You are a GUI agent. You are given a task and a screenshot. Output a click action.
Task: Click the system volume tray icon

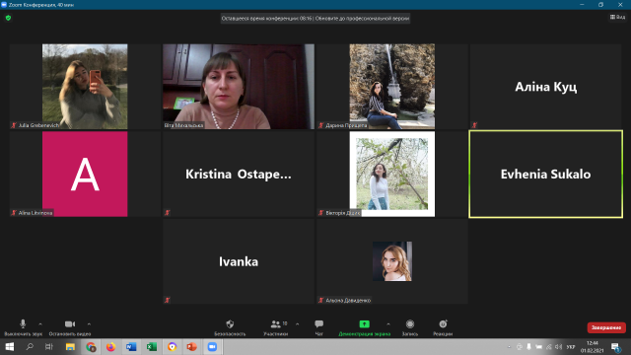tap(559, 347)
